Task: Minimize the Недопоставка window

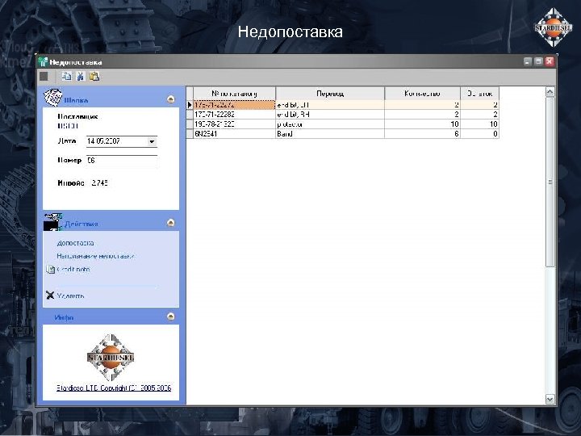Action: tap(528, 61)
